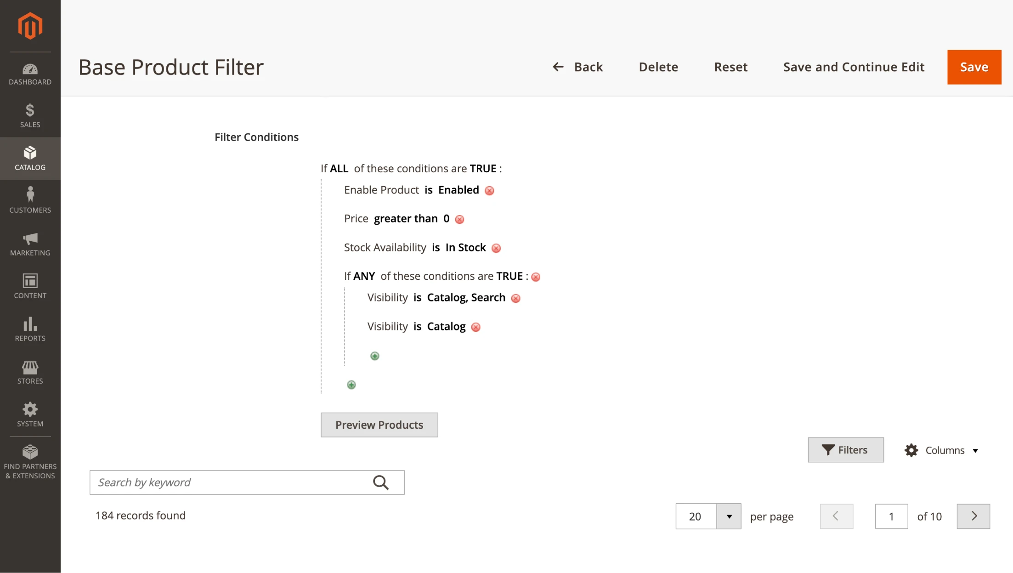Delete the Price greater than 0 condition

tap(459, 219)
